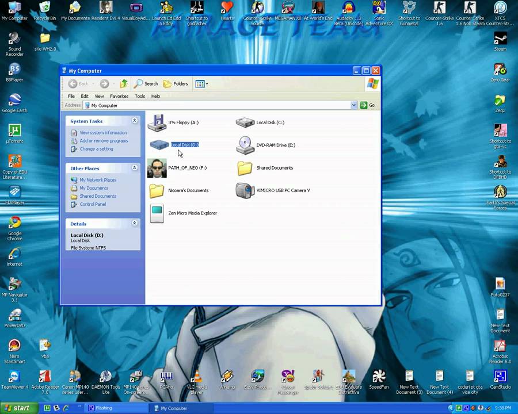This screenshot has height=414, width=518.
Task: Click the Go button
Action: (368, 105)
